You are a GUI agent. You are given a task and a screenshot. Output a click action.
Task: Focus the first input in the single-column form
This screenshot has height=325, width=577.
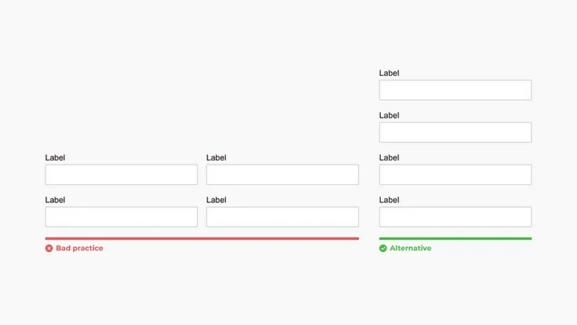tap(456, 90)
